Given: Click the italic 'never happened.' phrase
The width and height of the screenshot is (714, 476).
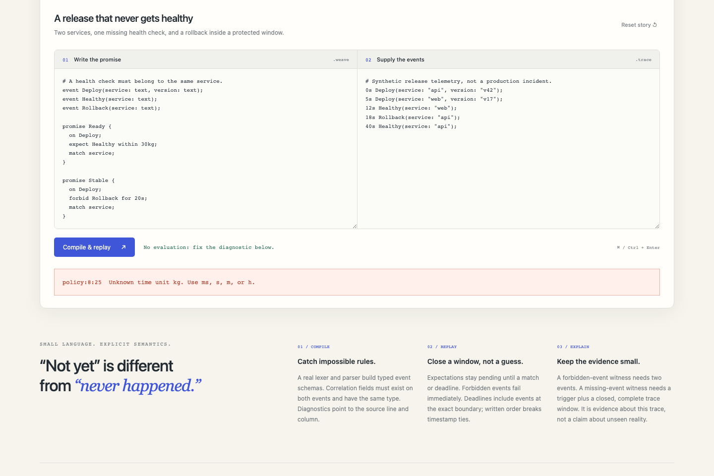Looking at the screenshot, I should point(138,386).
